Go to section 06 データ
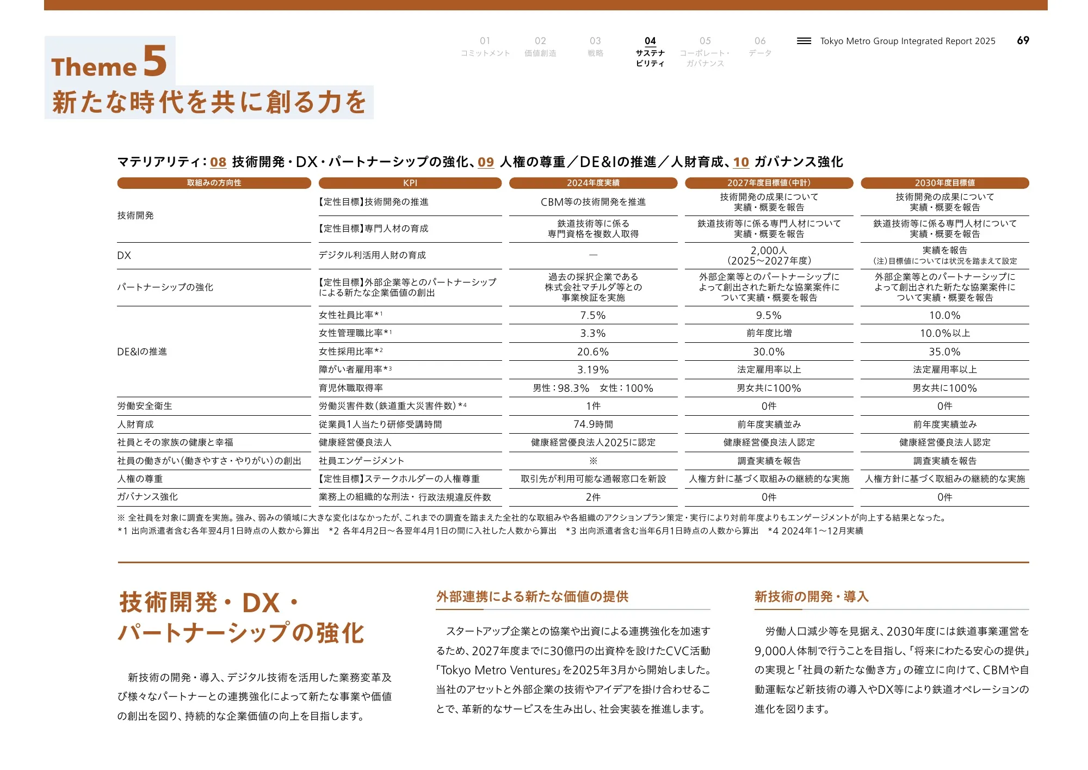 click(760, 47)
